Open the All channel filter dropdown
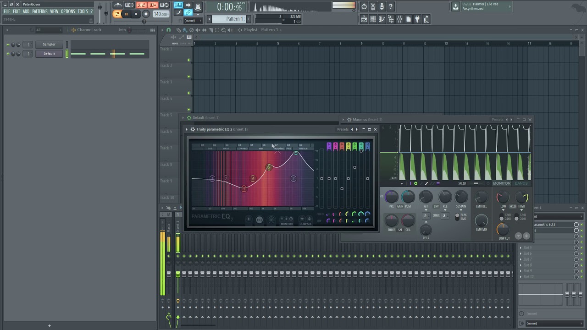The width and height of the screenshot is (587, 330). pos(48,30)
